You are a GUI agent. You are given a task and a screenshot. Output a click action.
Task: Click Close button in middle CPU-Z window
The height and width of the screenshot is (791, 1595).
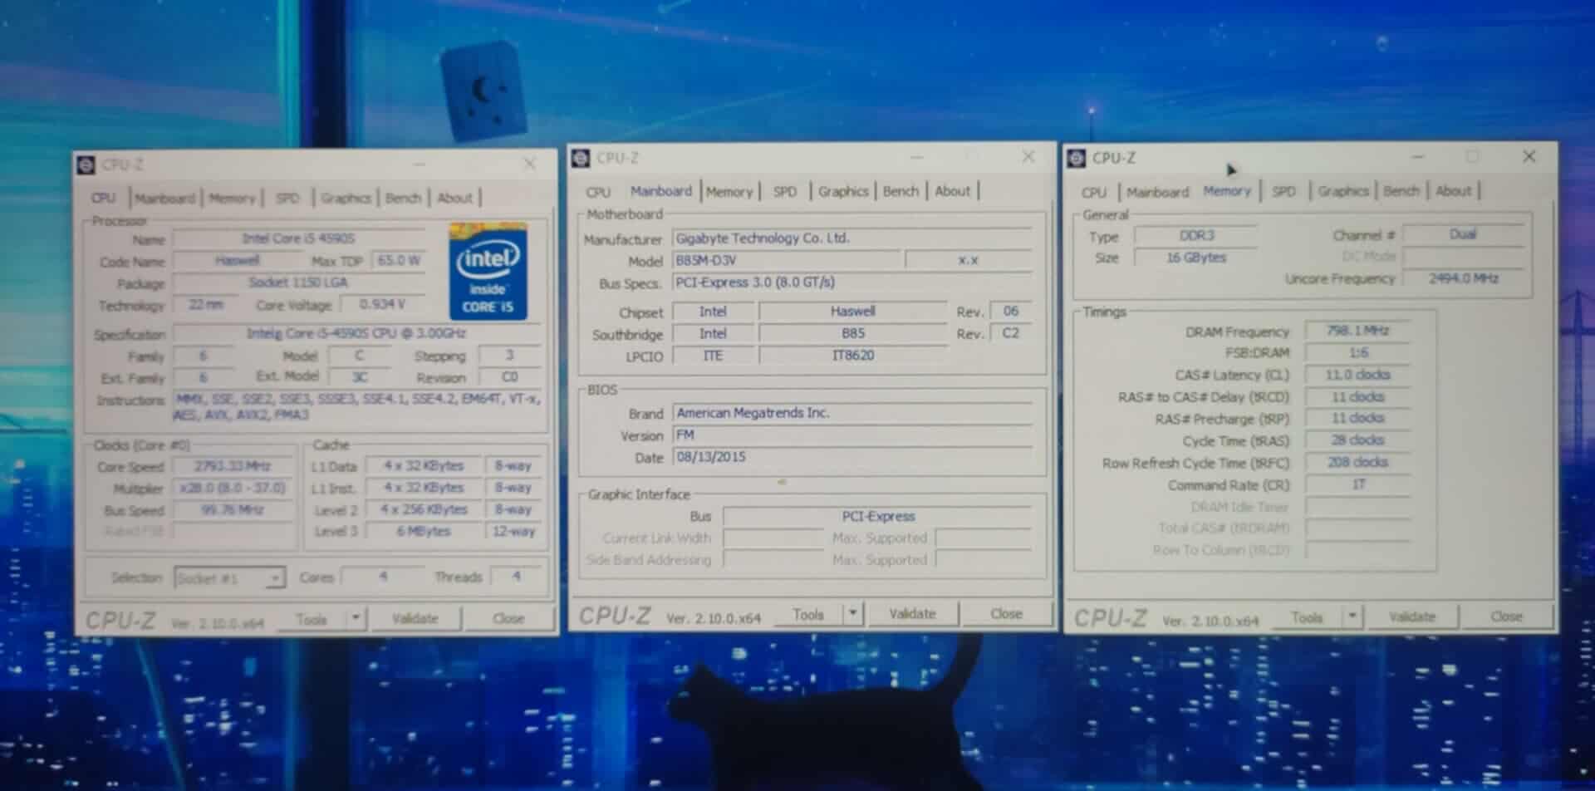click(x=1006, y=613)
